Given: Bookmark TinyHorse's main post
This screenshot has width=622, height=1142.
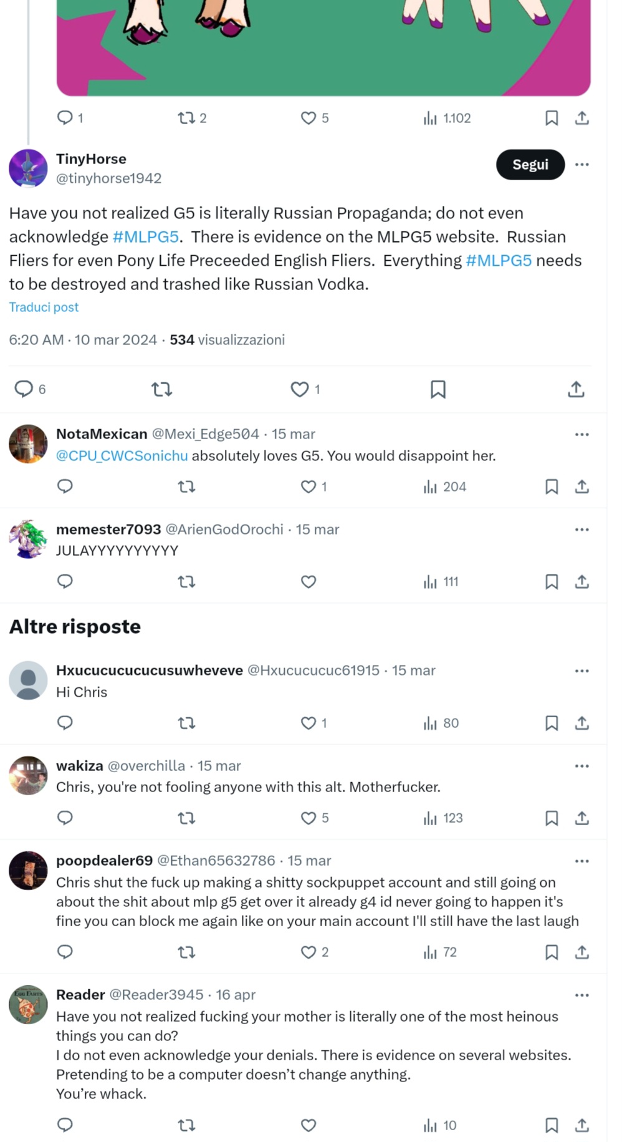Looking at the screenshot, I should 438,389.
